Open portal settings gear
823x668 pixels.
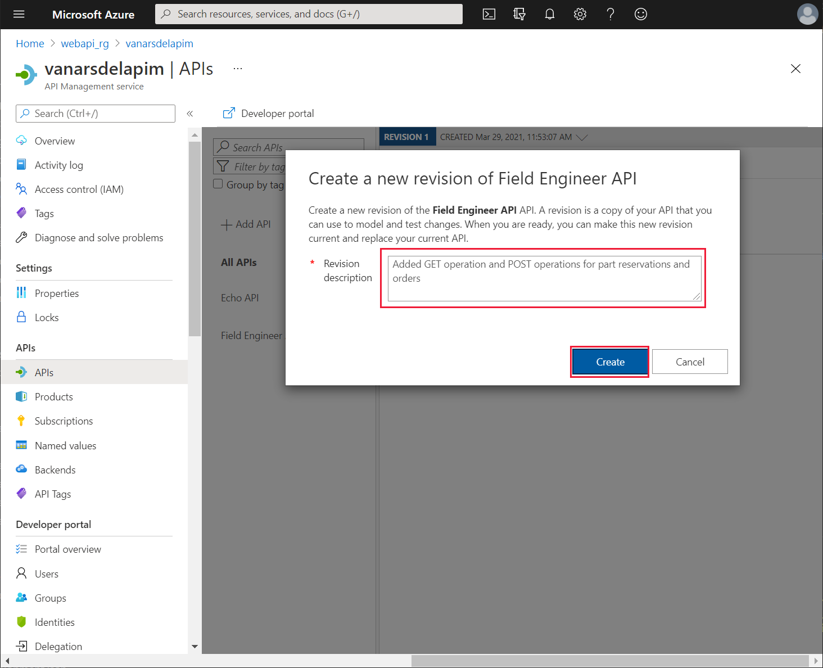580,14
